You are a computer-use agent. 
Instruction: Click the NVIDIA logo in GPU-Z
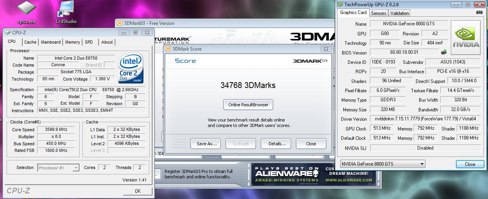pos(466,37)
